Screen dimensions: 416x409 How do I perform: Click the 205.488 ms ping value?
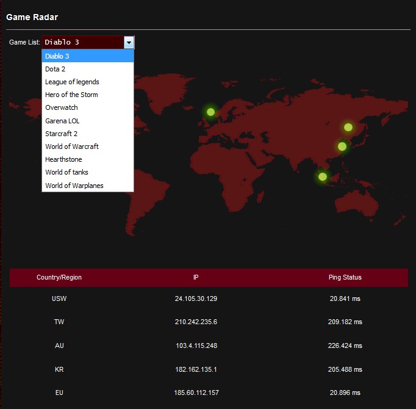pos(345,369)
